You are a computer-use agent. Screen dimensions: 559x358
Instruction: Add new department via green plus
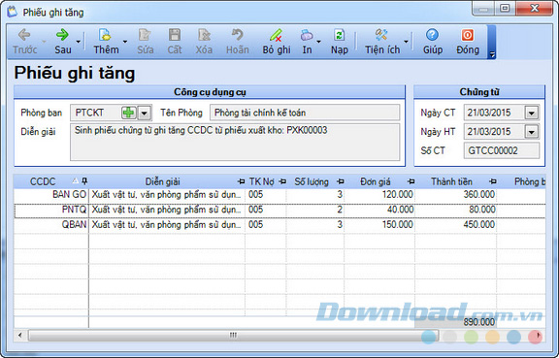pyautogui.click(x=128, y=113)
